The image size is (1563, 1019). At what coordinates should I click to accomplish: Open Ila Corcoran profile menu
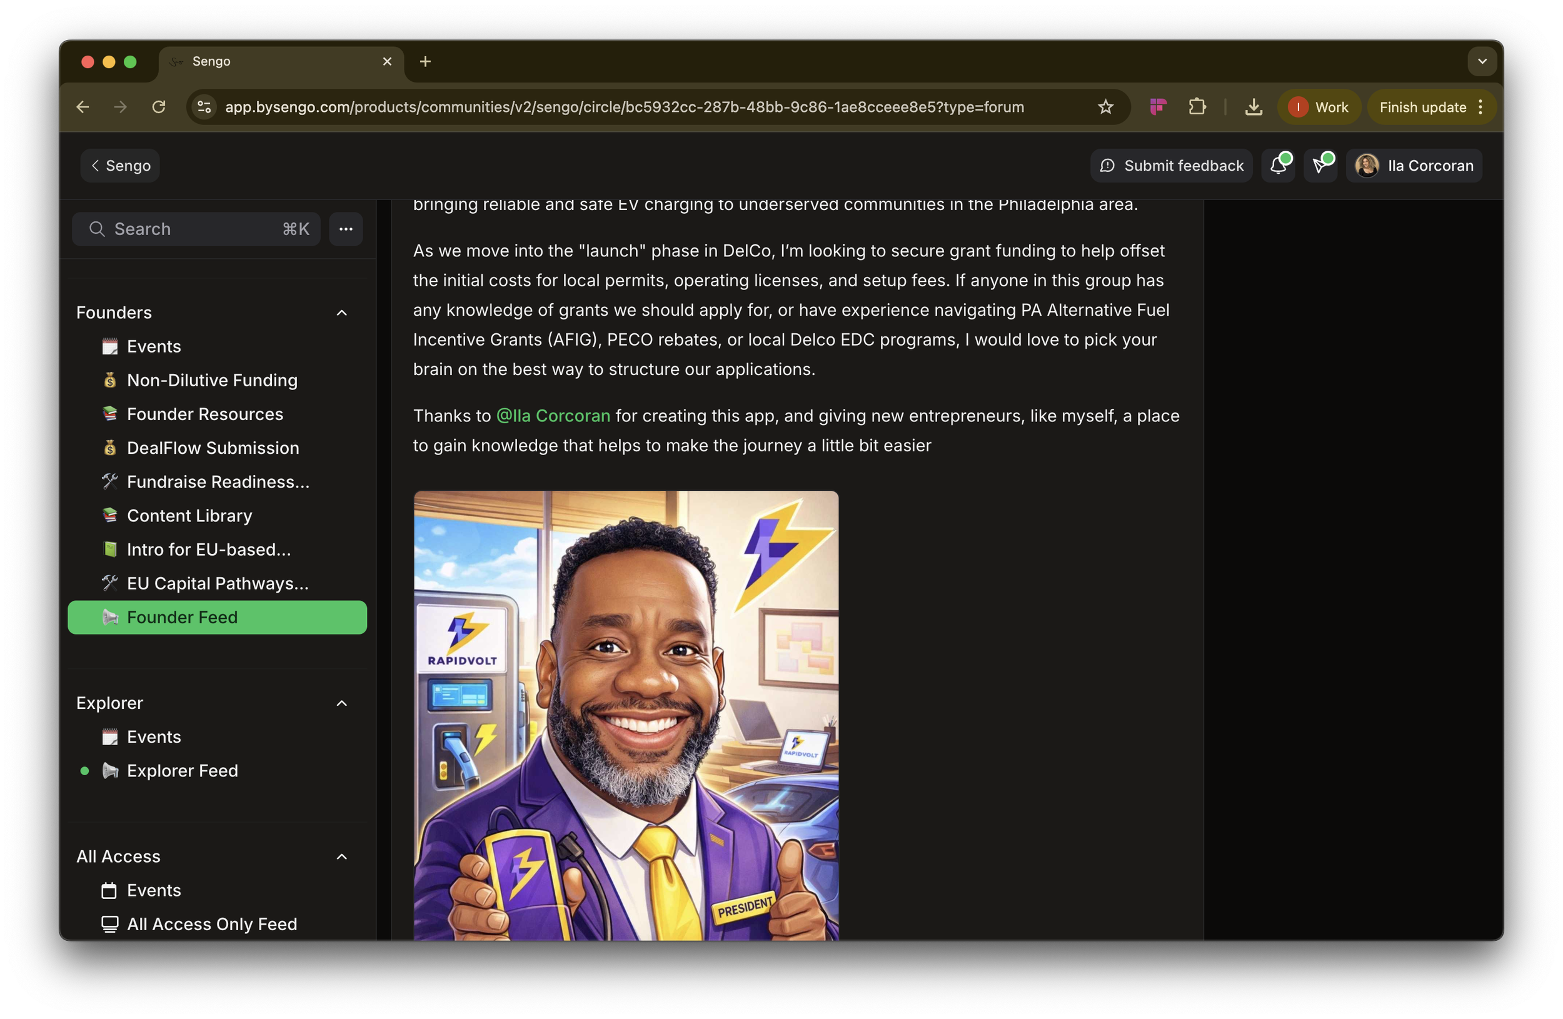(1414, 166)
